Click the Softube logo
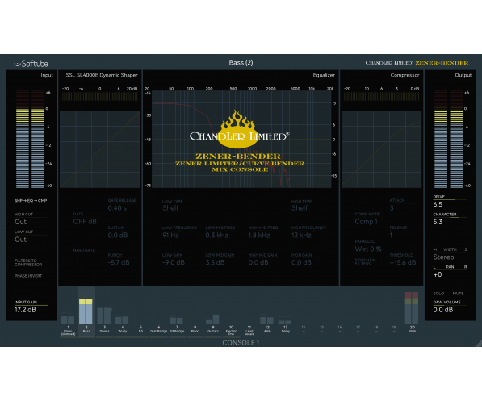 pos(31,64)
